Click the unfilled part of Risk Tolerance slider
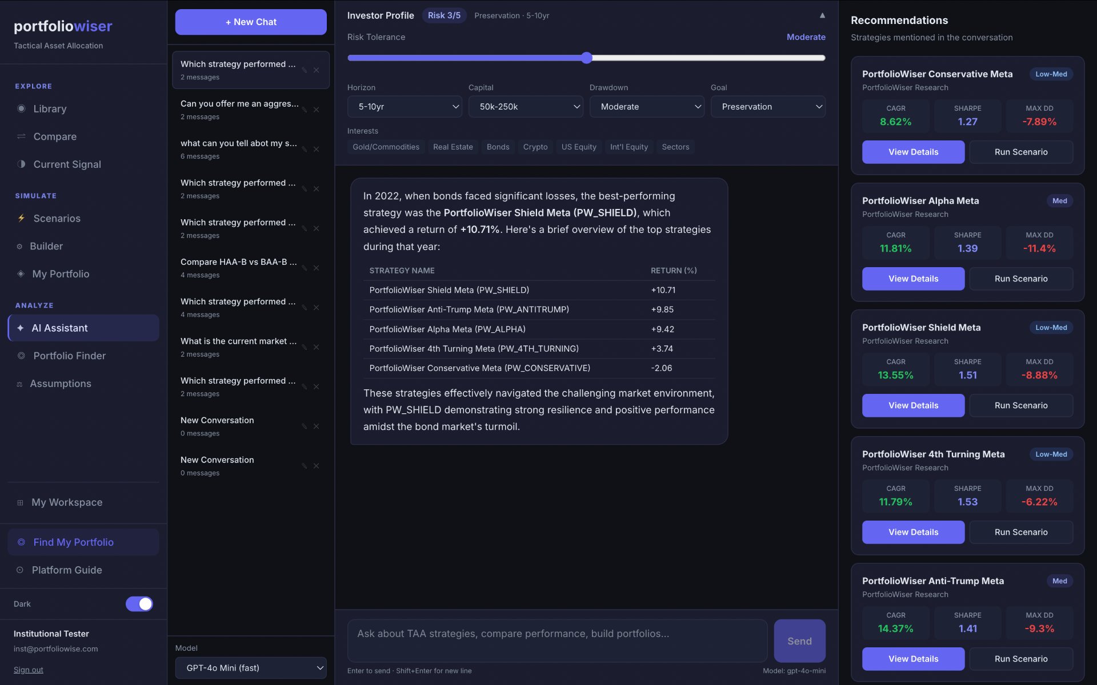Viewport: 1097px width, 685px height. tap(708, 58)
